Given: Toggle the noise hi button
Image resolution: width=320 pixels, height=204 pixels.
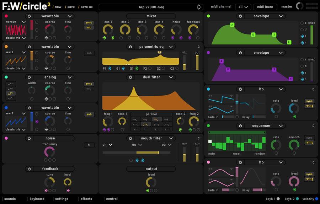Looking at the screenshot, I should click(89, 145).
